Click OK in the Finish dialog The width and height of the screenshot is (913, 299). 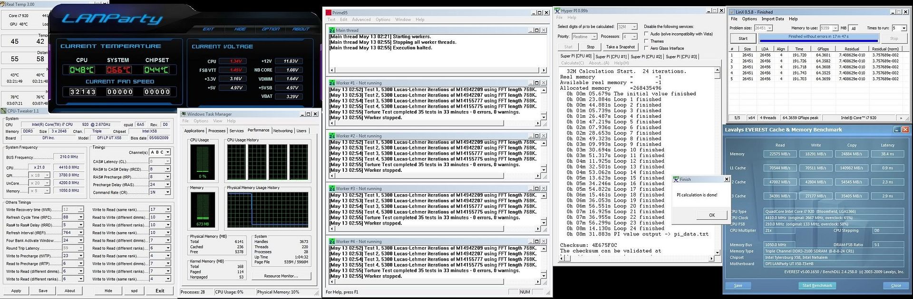point(712,215)
